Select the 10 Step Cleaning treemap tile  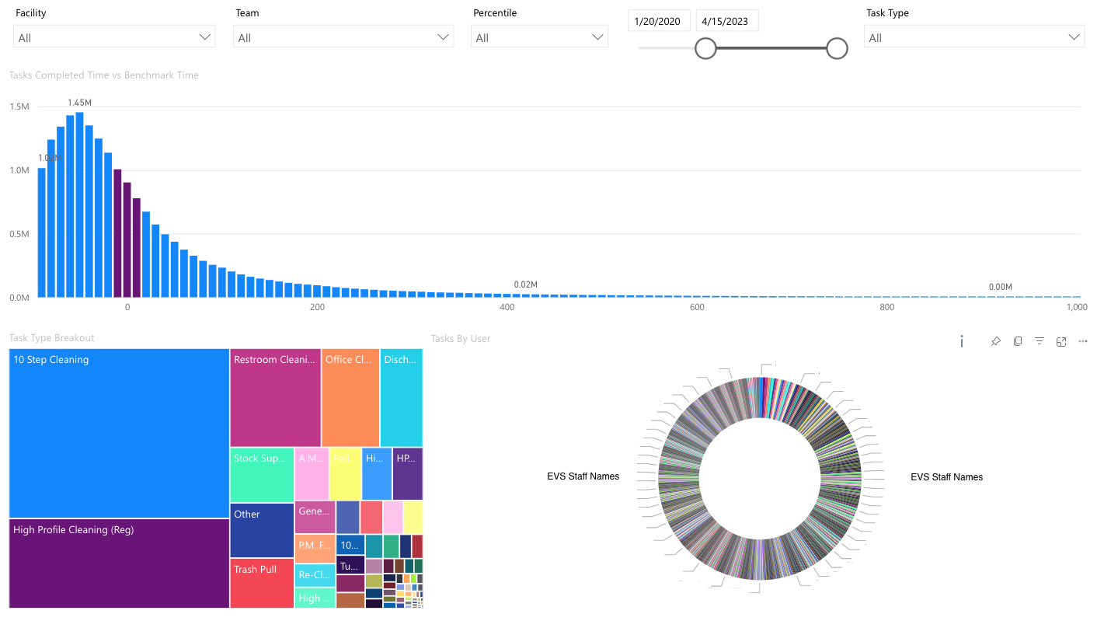[119, 433]
